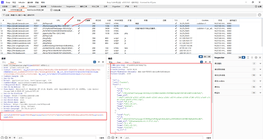The width and height of the screenshot is (263, 139).
Task: Select the Raw view in response pane
Action: [x=119, y=62]
